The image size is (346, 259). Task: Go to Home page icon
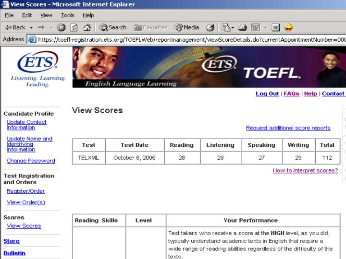click(87, 27)
